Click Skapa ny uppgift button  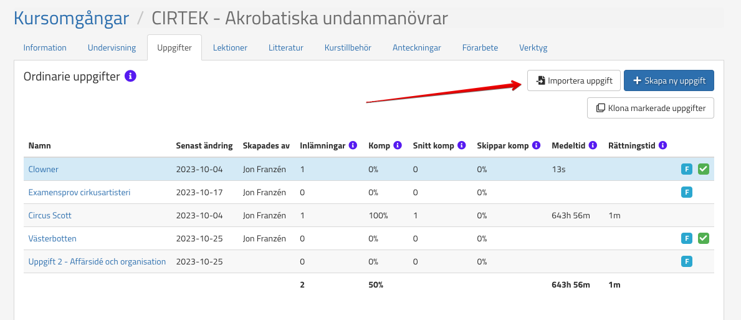pyautogui.click(x=669, y=81)
